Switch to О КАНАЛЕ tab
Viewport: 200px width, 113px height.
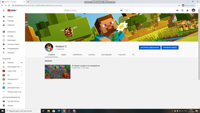122,55
